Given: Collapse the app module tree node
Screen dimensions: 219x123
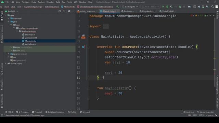Looking at the screenshot, I should click(5, 15).
